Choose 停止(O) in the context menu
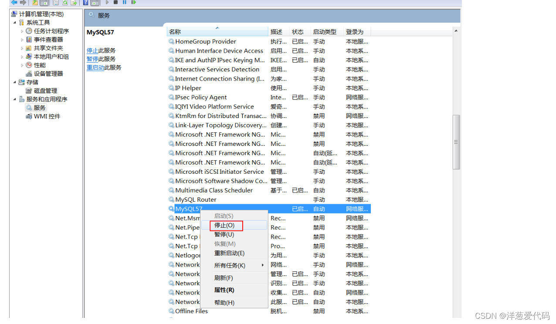The image size is (556, 324). (x=234, y=225)
